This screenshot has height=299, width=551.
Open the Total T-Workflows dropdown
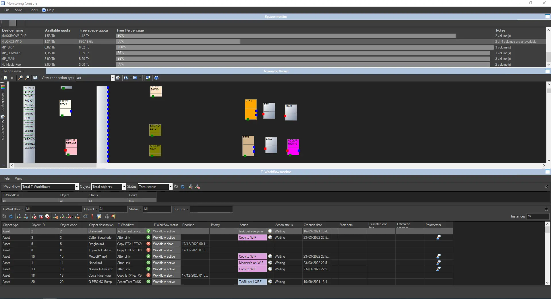point(77,187)
